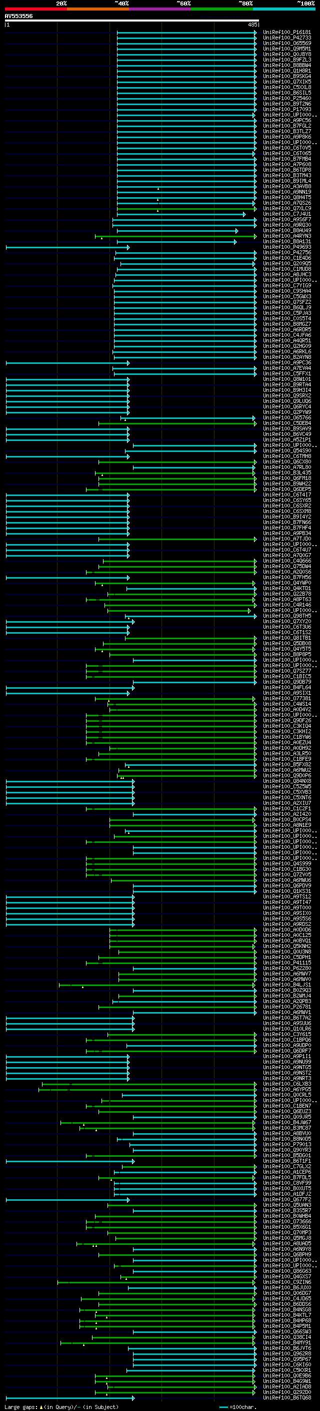320x1411 pixels.
Task: Select hit label UniRef100_C9ZIN6
Action: tap(286, 1282)
